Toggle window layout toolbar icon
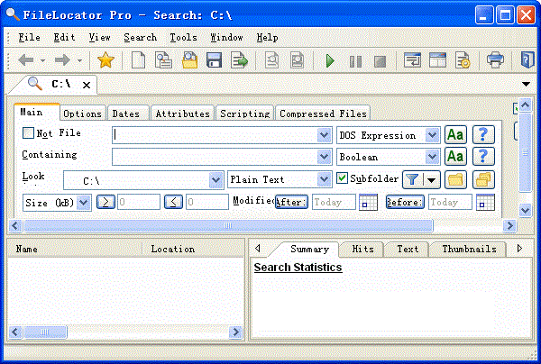541x364 pixels. (x=437, y=60)
